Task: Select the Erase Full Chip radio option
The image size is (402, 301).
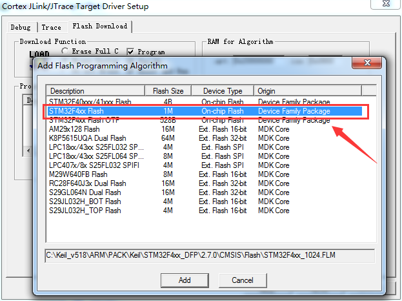Action: [90, 51]
